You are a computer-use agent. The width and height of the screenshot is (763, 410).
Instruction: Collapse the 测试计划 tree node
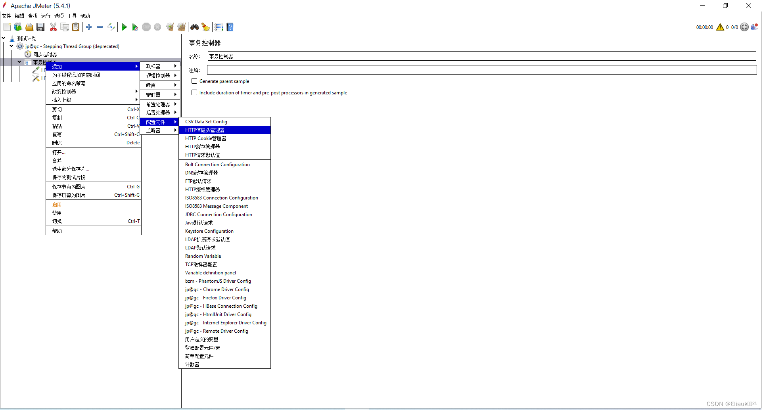pyautogui.click(x=4, y=38)
